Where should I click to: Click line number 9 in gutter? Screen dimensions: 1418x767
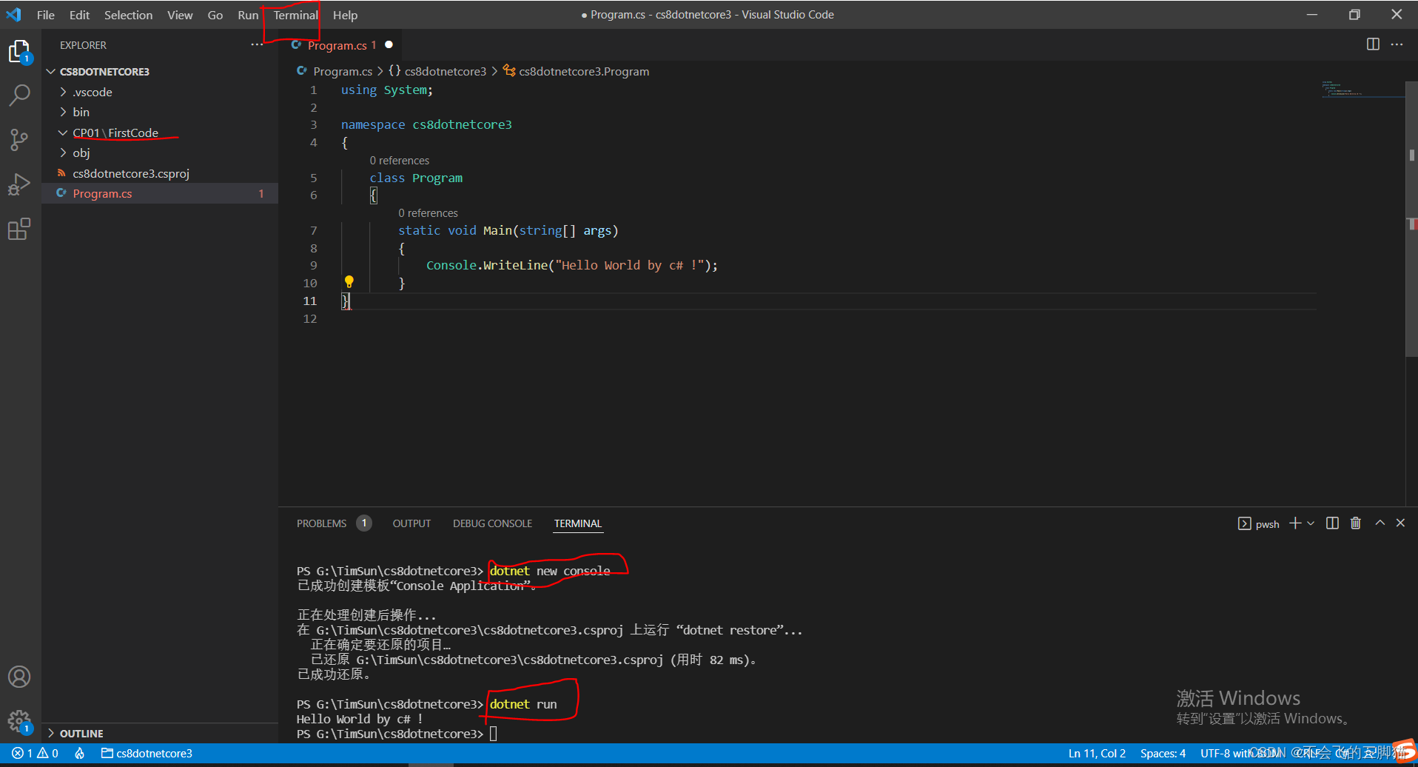pyautogui.click(x=313, y=265)
